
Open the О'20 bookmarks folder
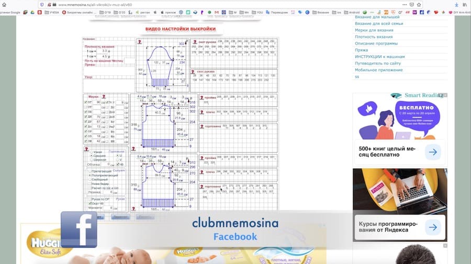(119, 13)
